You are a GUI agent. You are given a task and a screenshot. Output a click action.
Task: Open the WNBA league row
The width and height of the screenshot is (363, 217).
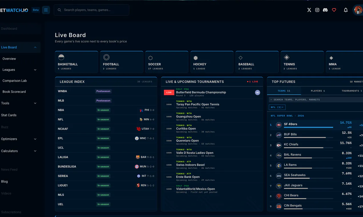tap(106, 91)
